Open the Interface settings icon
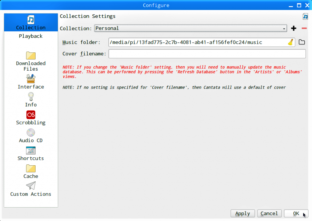 [31, 79]
